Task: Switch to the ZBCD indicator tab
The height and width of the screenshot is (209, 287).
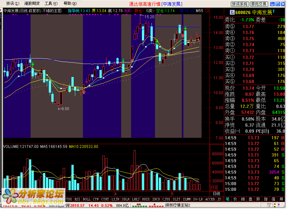Action: pos(156,199)
